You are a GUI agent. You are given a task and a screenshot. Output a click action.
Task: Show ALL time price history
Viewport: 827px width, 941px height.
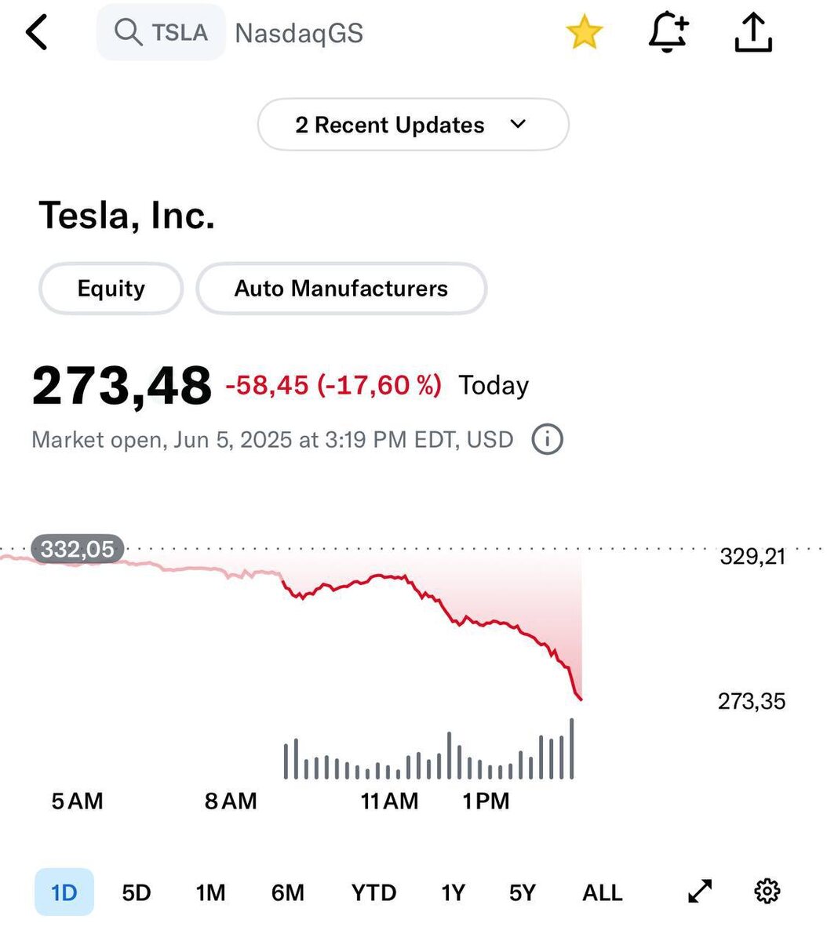(602, 892)
